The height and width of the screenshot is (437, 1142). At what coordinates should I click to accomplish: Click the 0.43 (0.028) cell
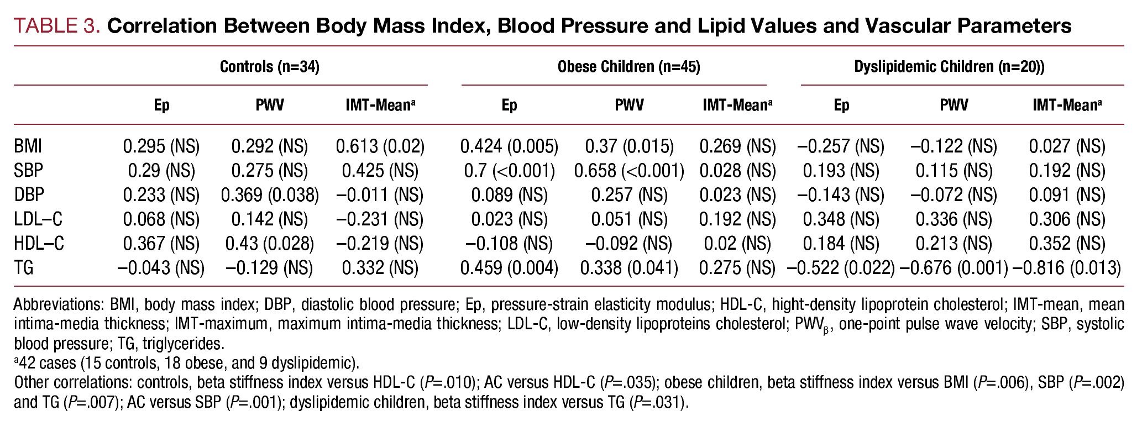click(269, 244)
